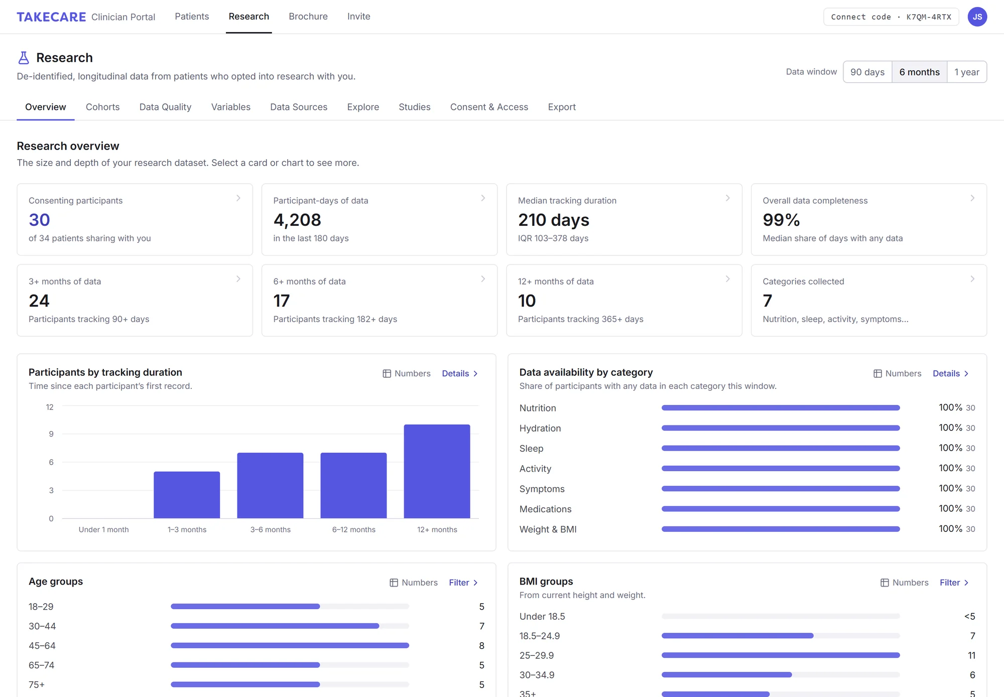The width and height of the screenshot is (1004, 697).
Task: Open the Variables tab
Action: point(231,107)
